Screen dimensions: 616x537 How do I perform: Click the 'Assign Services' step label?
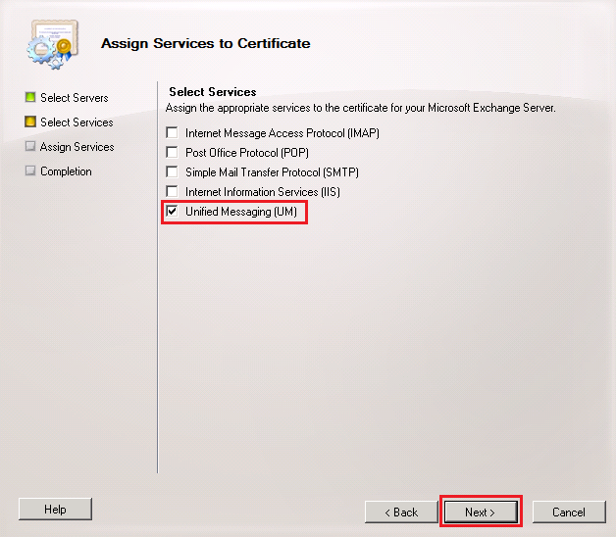click(x=77, y=147)
